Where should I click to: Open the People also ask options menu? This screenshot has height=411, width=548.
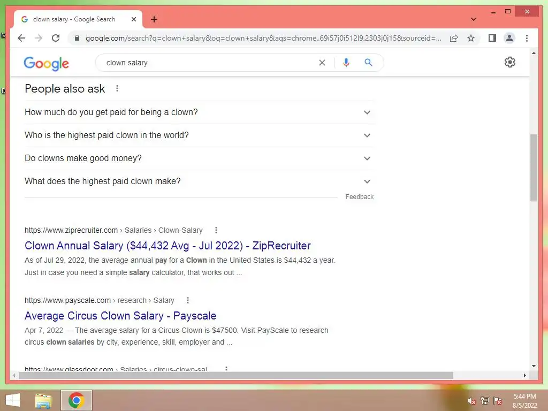(x=117, y=89)
